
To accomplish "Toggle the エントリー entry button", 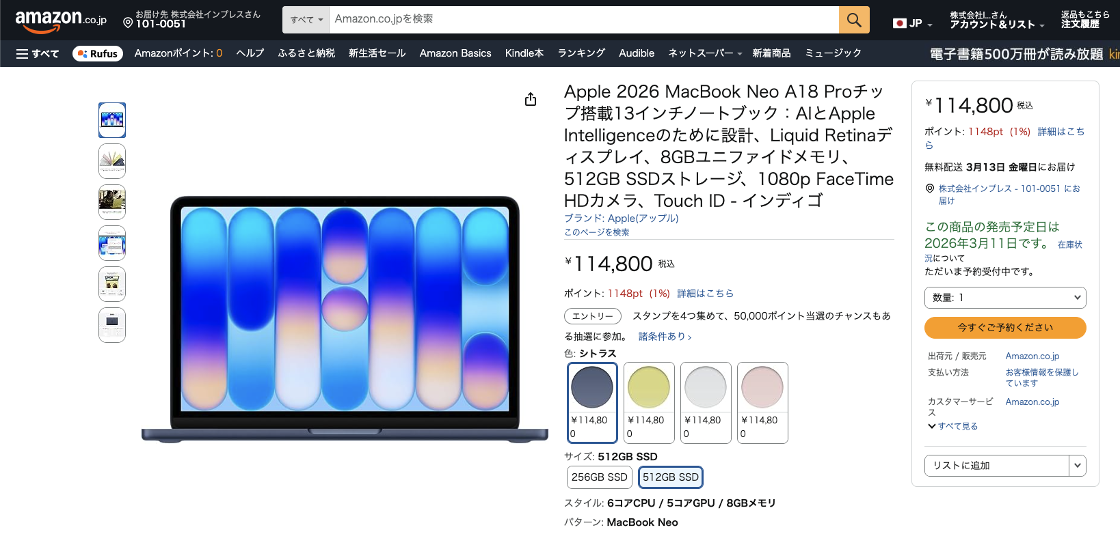I will (x=593, y=316).
